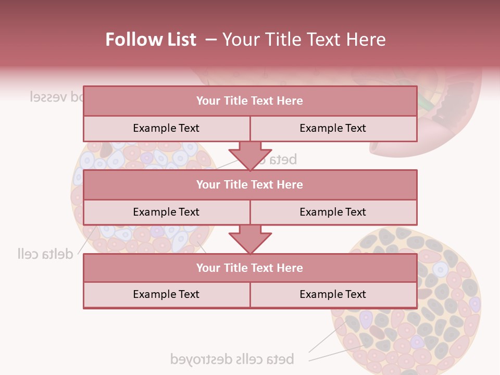Click the left Example Text cell in first block
This screenshot has height=375, width=500.
click(x=167, y=128)
